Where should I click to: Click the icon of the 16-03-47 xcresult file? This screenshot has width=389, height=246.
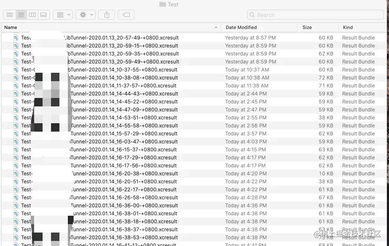pos(16,142)
